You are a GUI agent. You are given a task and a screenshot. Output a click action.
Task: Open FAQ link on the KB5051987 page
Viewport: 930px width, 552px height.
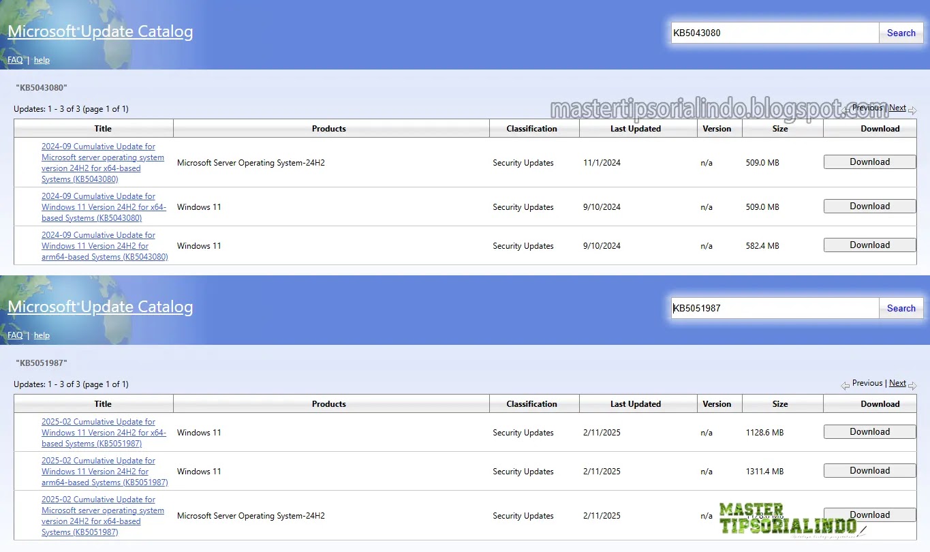pos(15,335)
